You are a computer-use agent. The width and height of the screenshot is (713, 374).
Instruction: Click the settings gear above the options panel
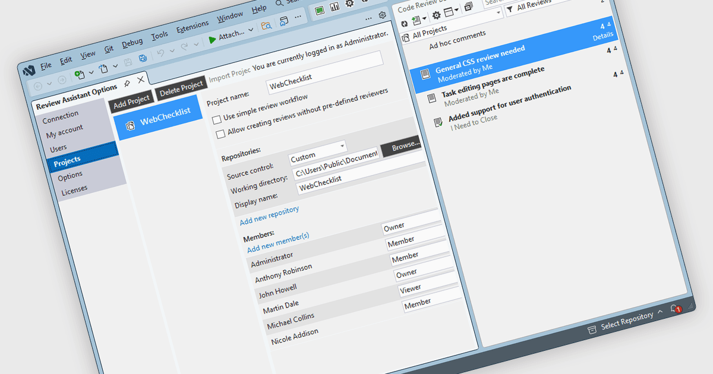tap(383, 15)
